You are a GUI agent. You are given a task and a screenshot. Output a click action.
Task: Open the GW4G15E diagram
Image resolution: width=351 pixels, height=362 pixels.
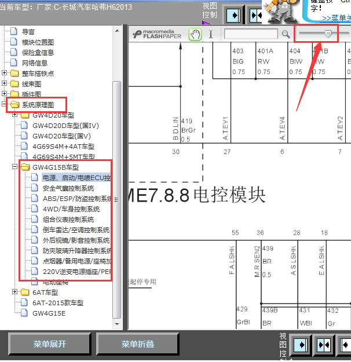(49, 313)
